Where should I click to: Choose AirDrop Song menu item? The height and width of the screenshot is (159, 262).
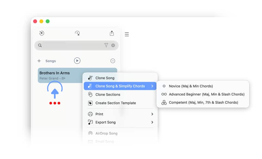[x=120, y=133]
